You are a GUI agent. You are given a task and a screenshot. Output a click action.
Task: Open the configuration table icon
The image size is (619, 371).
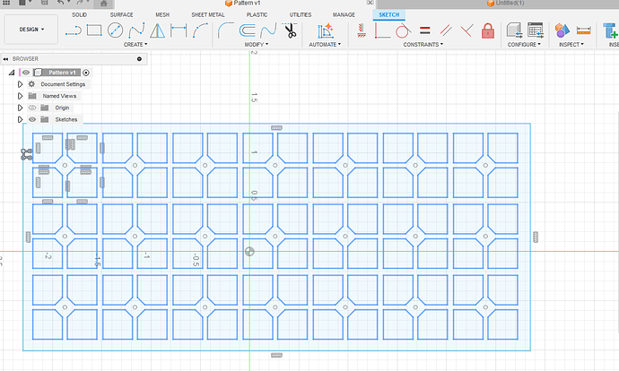coord(536,30)
